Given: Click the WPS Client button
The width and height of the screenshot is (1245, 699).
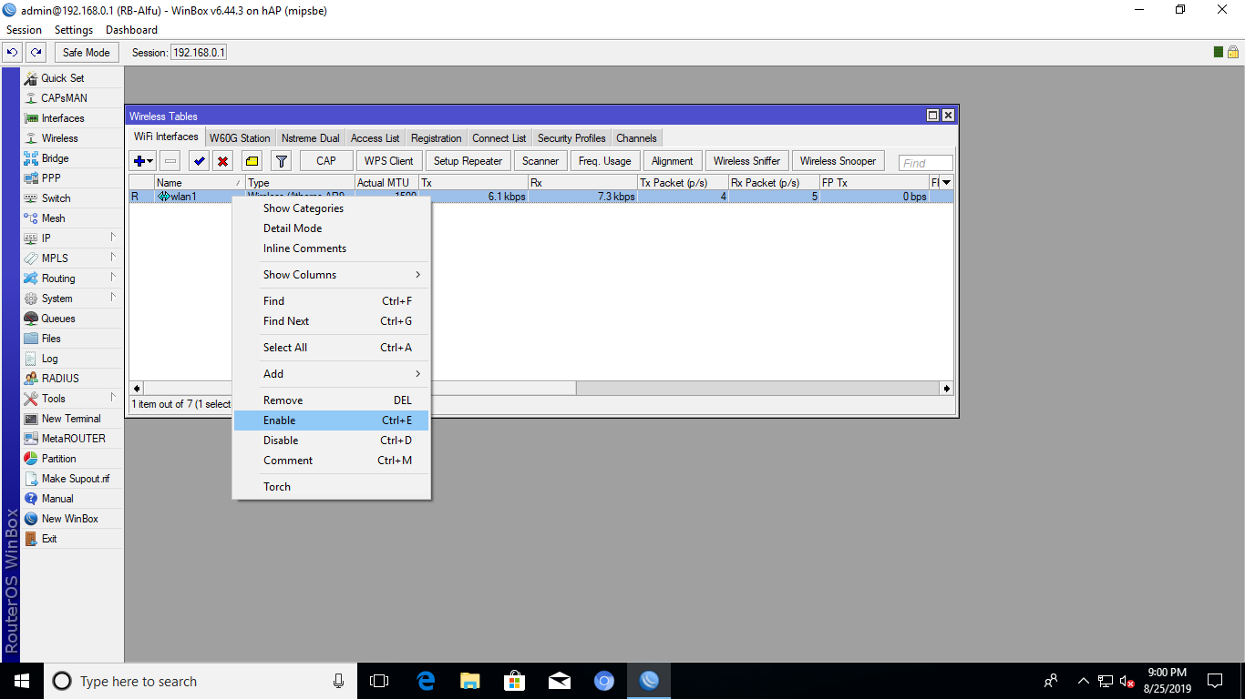Looking at the screenshot, I should pyautogui.click(x=389, y=161).
